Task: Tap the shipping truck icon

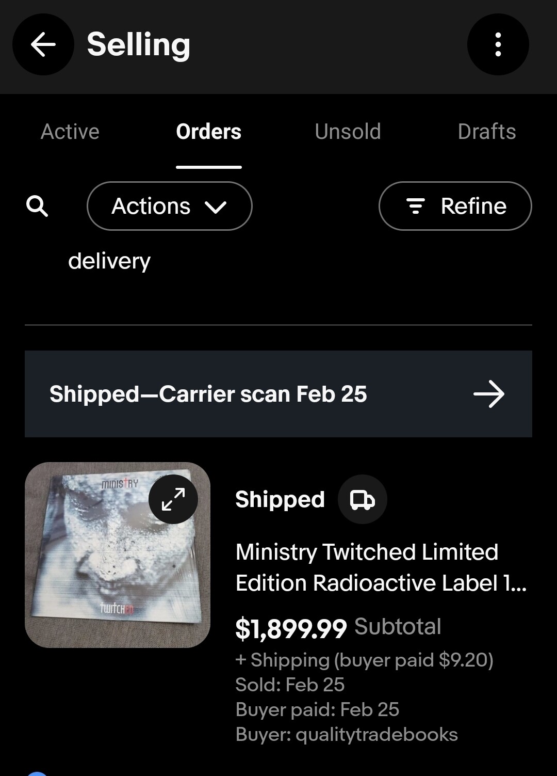Action: point(362,499)
